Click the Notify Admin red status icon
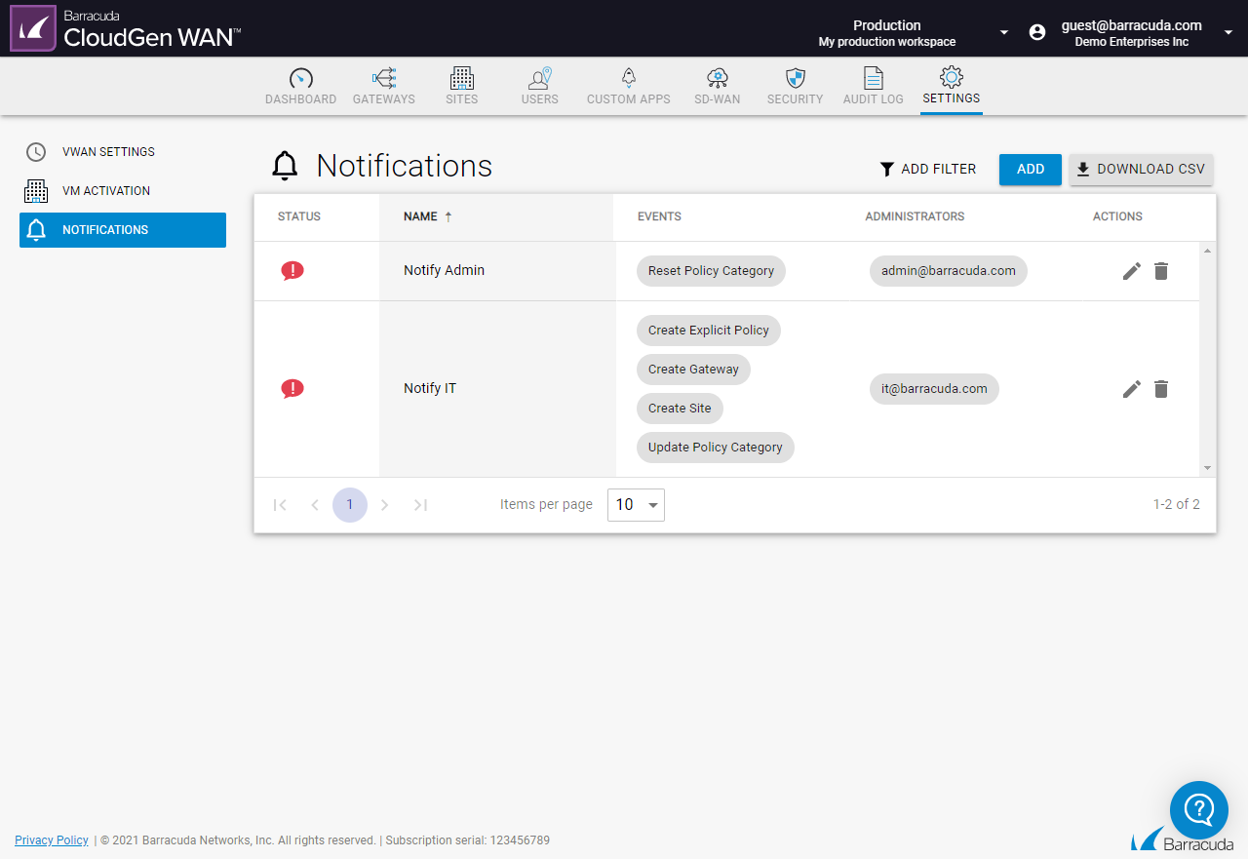The width and height of the screenshot is (1248, 859). (292, 271)
